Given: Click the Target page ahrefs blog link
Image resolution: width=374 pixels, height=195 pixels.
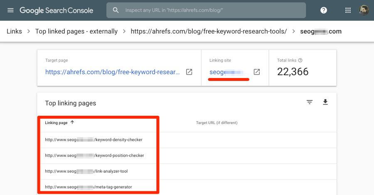Looking at the screenshot, I should tap(113, 72).
